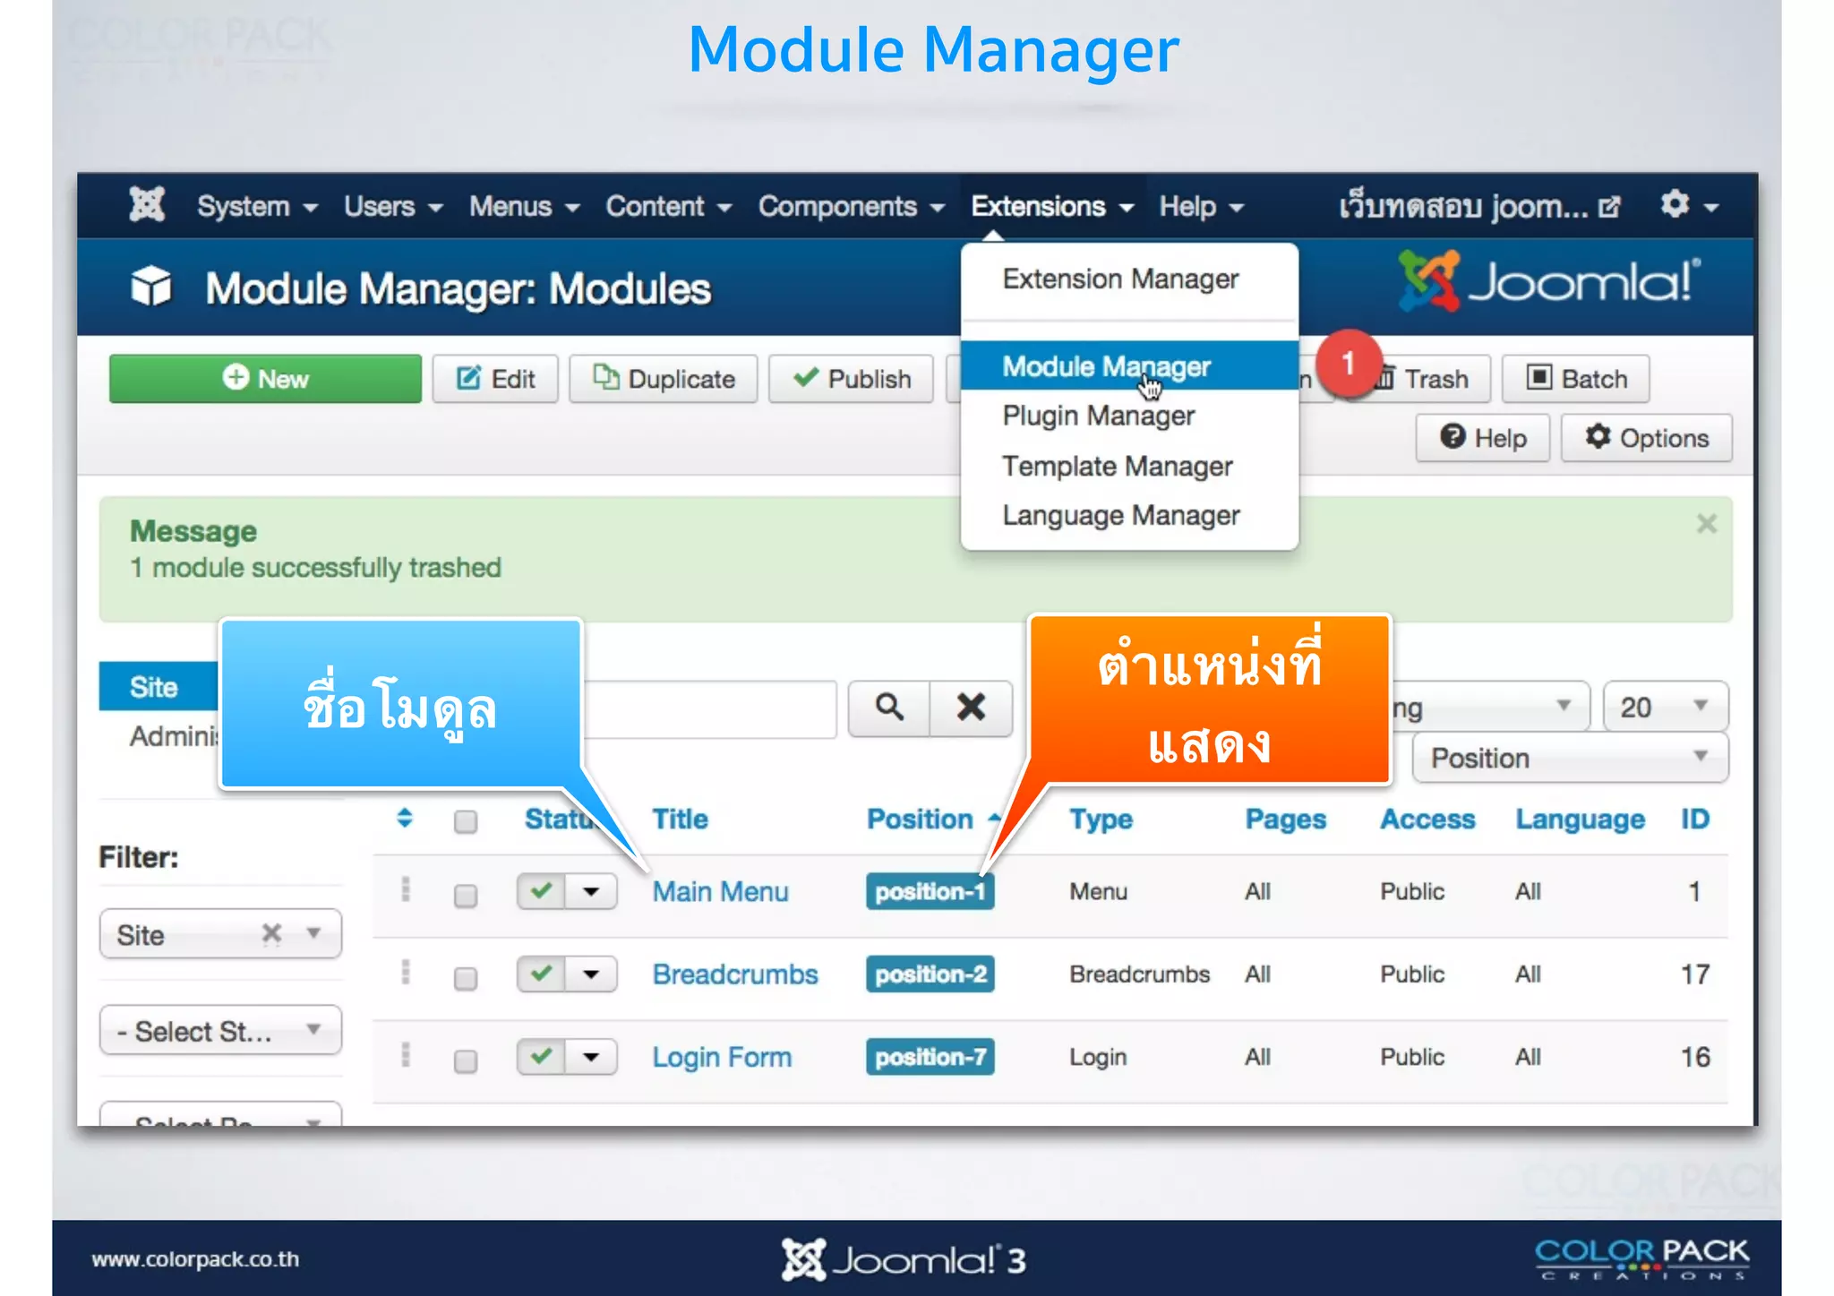Screen dimensions: 1834x1296
Task: Click the green New button
Action: pyautogui.click(x=265, y=379)
